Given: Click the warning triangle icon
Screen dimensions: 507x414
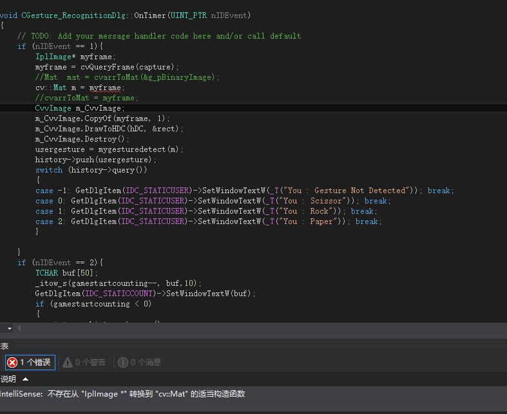Looking at the screenshot, I should click(x=68, y=362).
